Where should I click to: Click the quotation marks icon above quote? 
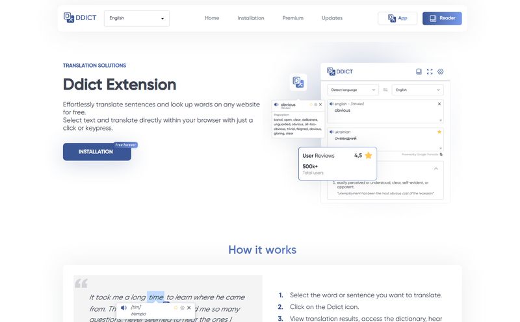(81, 283)
